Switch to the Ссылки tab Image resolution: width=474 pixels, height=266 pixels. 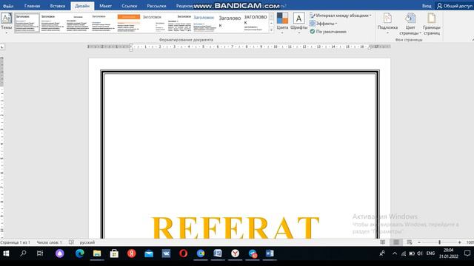coord(129,6)
